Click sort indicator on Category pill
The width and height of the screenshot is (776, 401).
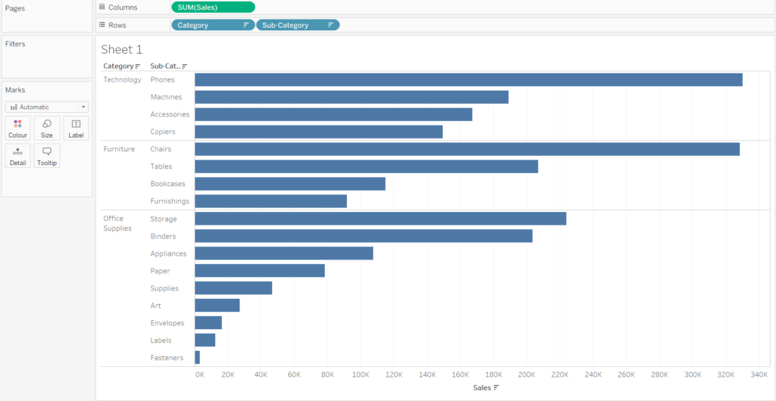(246, 25)
